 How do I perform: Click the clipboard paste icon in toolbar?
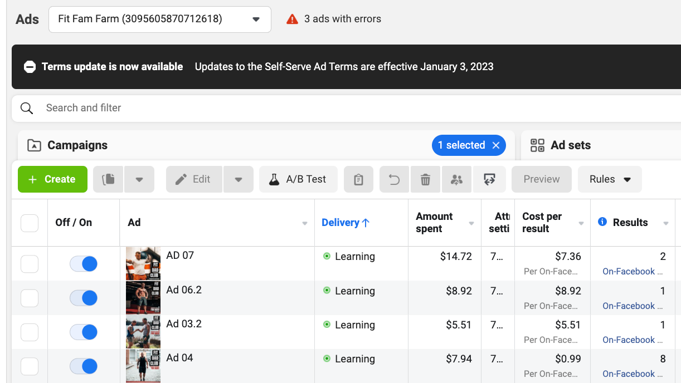click(x=358, y=179)
